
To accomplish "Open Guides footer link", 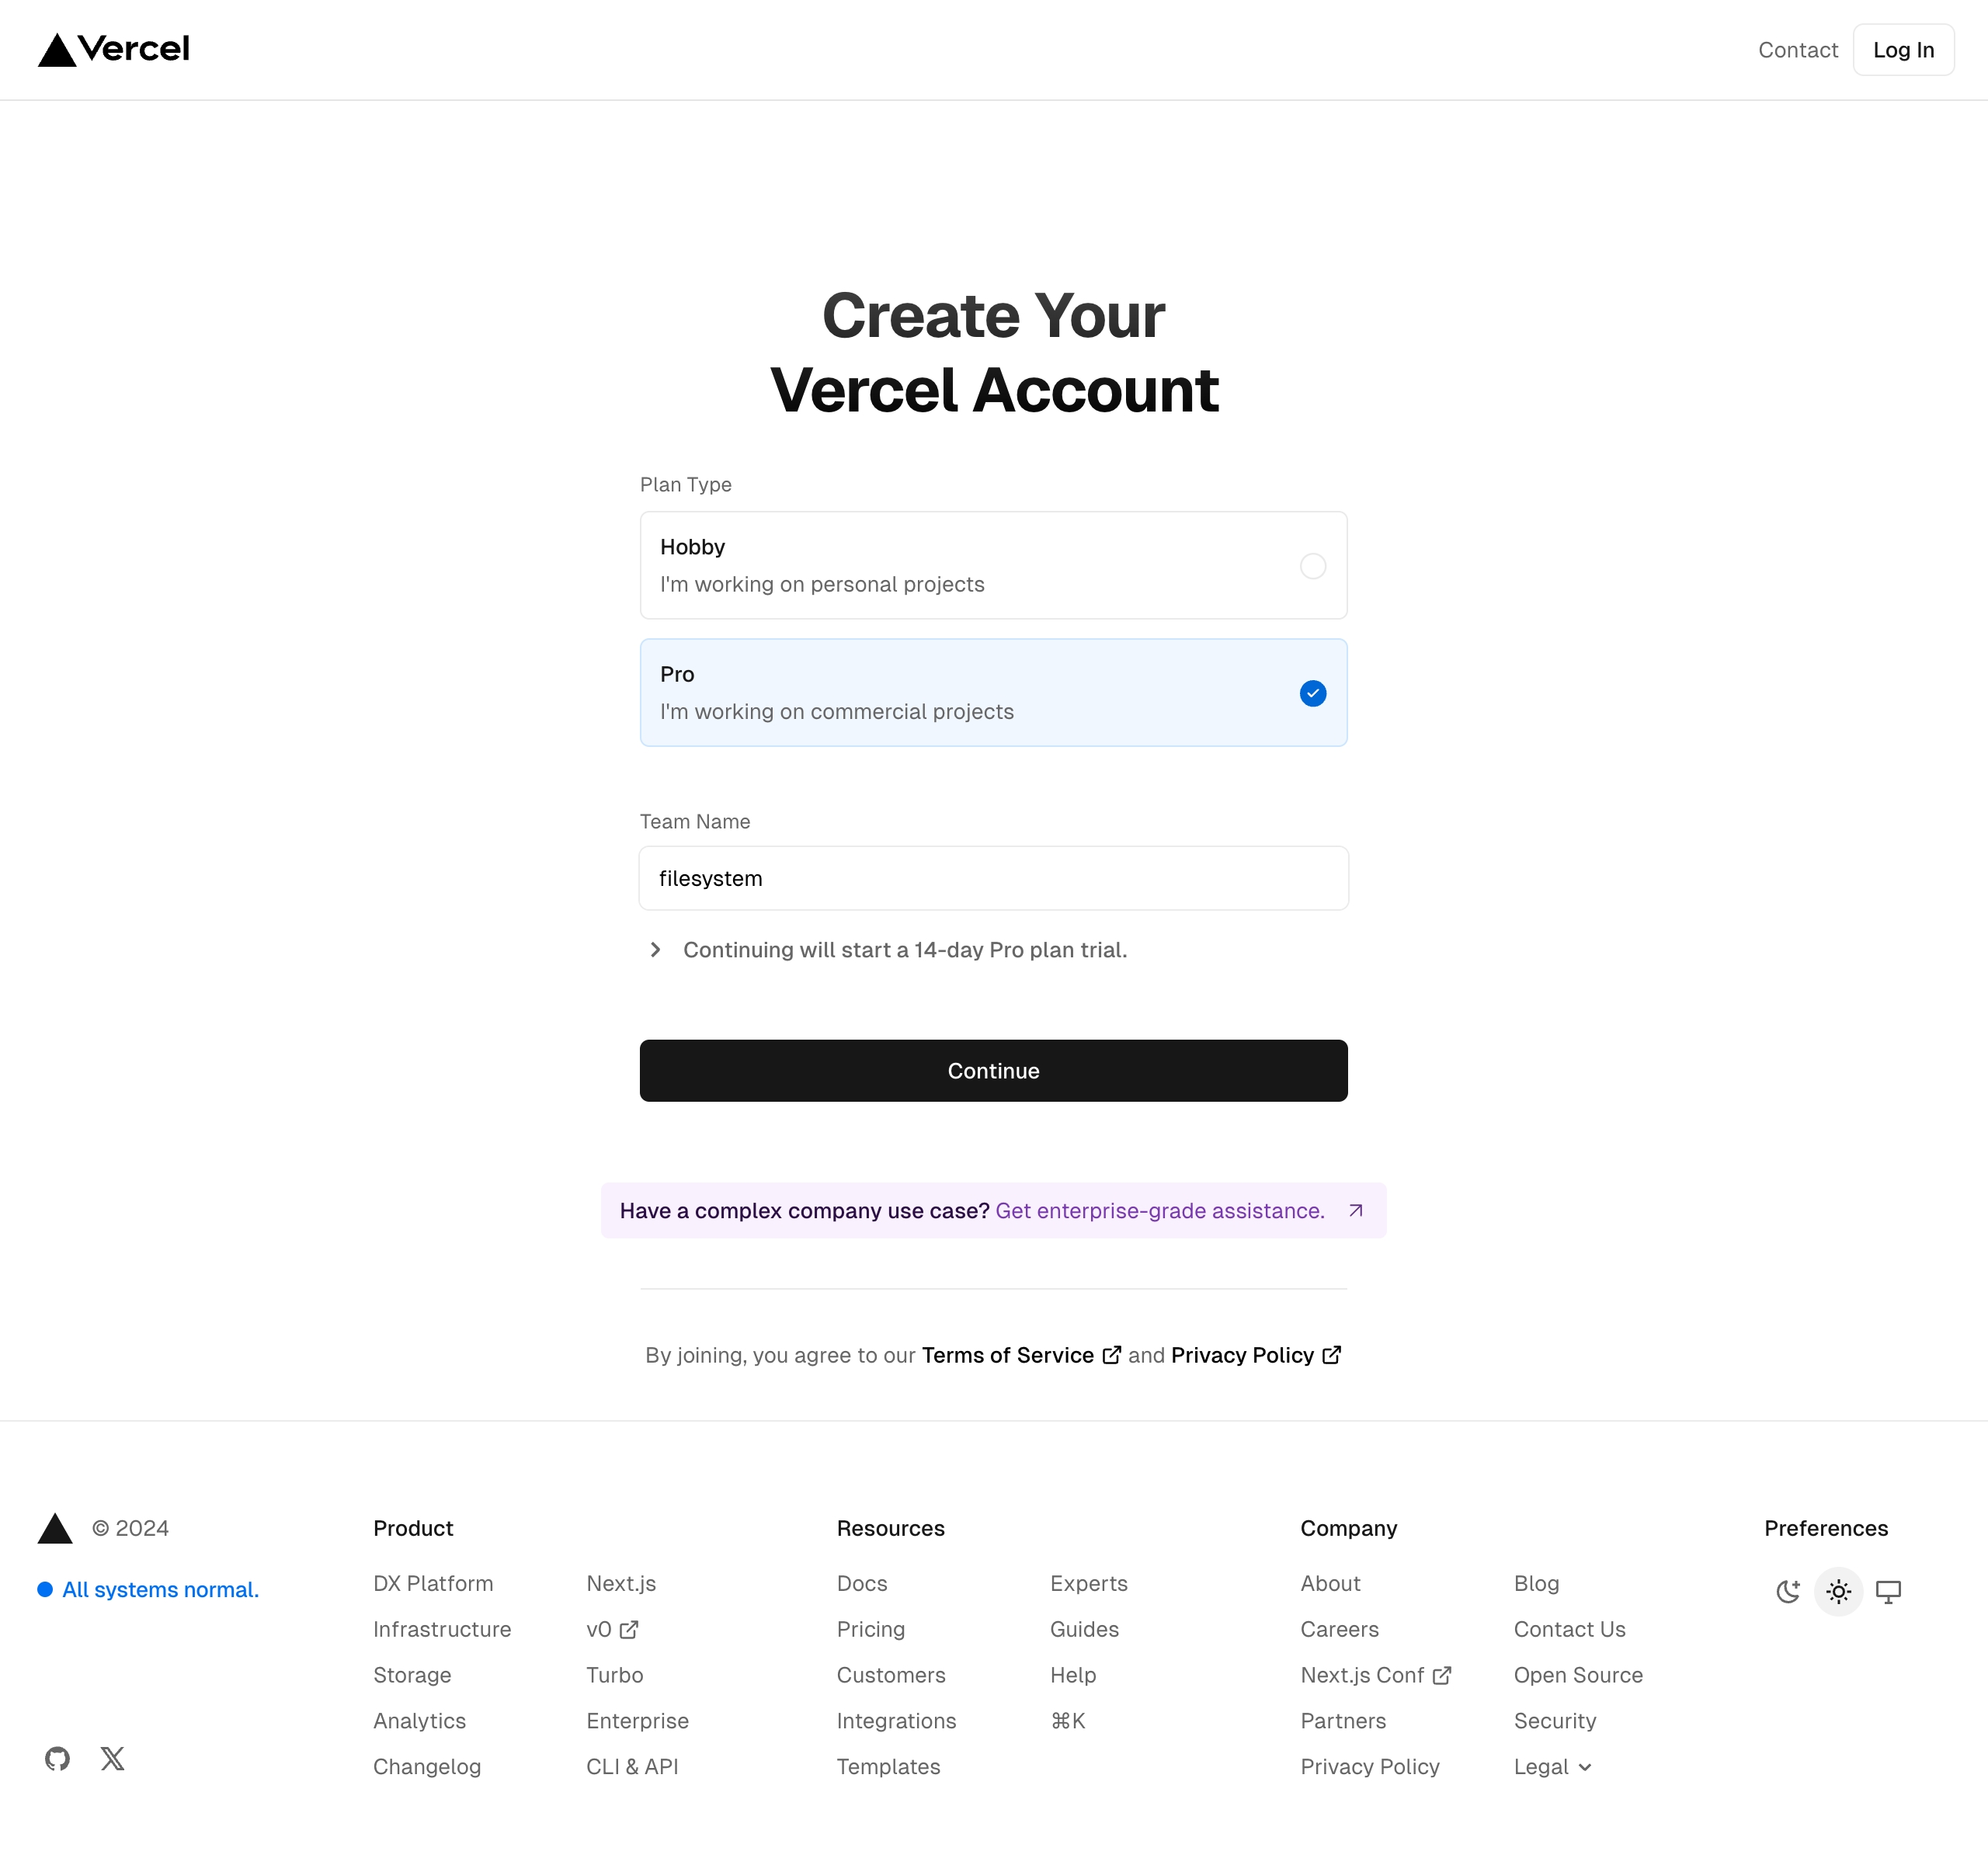I will [1084, 1630].
